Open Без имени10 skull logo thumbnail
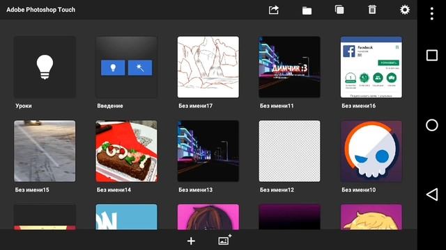 tap(371, 151)
